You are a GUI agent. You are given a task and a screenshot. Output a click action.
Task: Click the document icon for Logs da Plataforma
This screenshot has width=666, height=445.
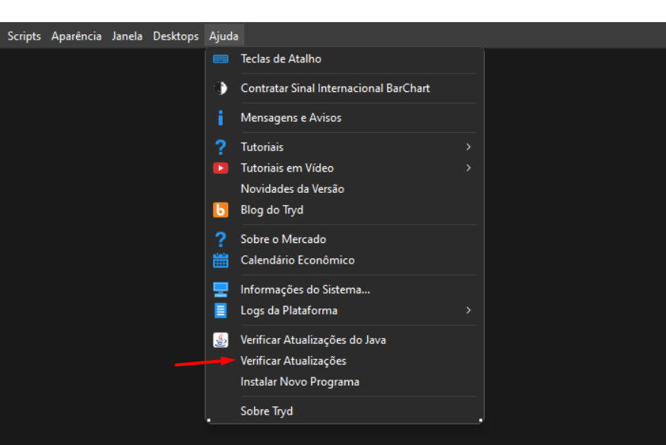220,311
